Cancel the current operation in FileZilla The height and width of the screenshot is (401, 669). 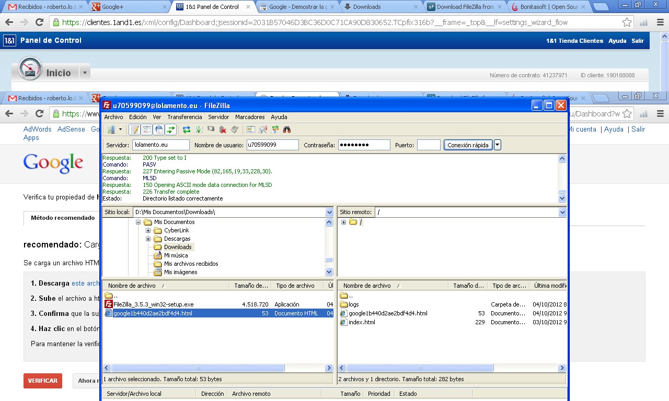pos(211,129)
